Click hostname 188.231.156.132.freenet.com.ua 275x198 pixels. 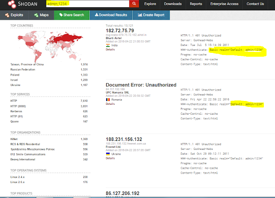click(126, 143)
